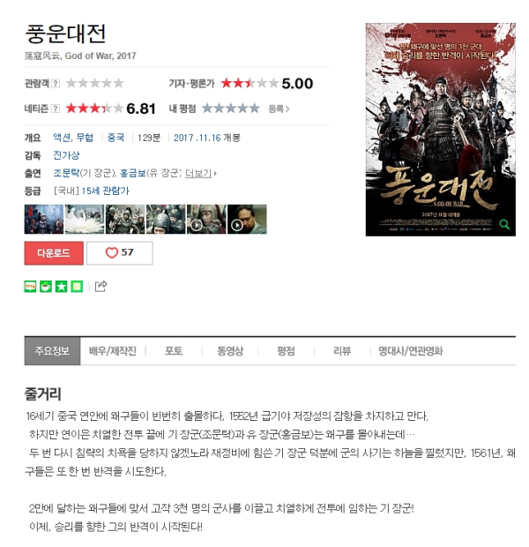Open the 관람객 help question mark
Screen dimensions: 529x547
click(x=56, y=84)
